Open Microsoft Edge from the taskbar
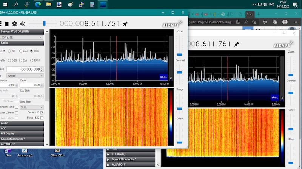Image resolution: width=302 pixels, height=169 pixels. coord(38,5)
